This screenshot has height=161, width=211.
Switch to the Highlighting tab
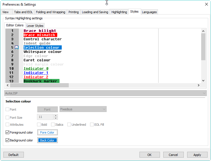click(x=119, y=12)
